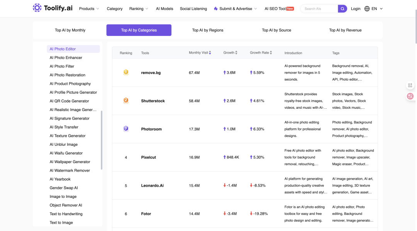
Task: Sort by Growth Rate column arrows
Action: 271,52
